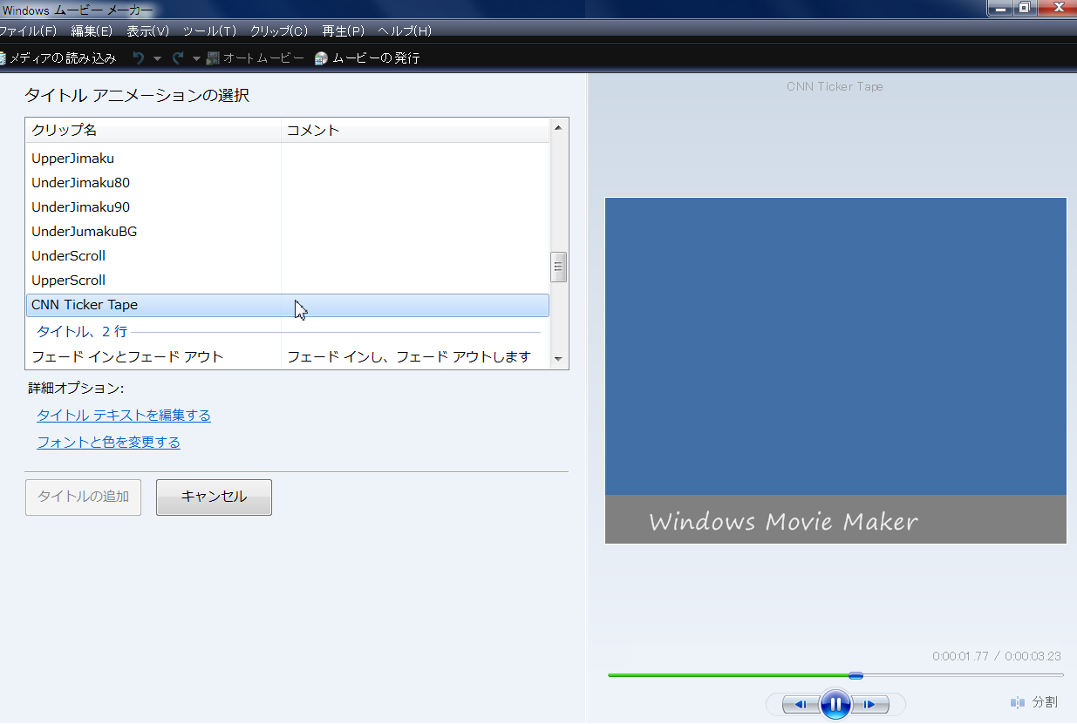The width and height of the screenshot is (1077, 724).
Task: Pause playback with the center round button
Action: 835,704
